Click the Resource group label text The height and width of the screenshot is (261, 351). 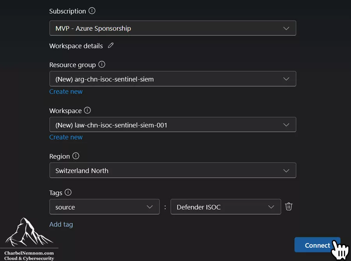(x=72, y=65)
